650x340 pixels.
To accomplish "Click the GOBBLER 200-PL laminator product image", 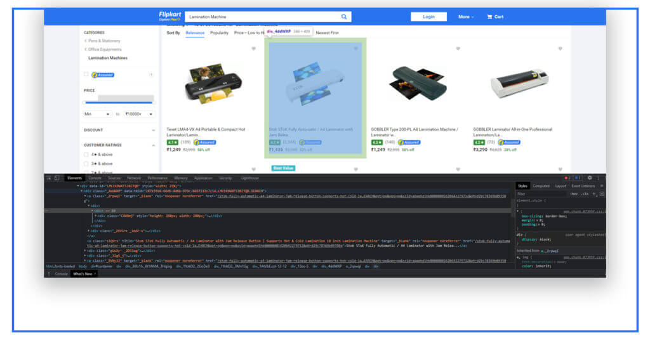I will [417, 85].
